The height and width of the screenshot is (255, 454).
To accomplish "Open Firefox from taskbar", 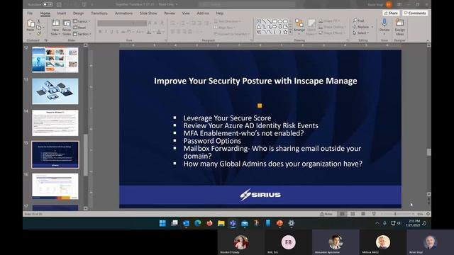I will click(x=209, y=223).
